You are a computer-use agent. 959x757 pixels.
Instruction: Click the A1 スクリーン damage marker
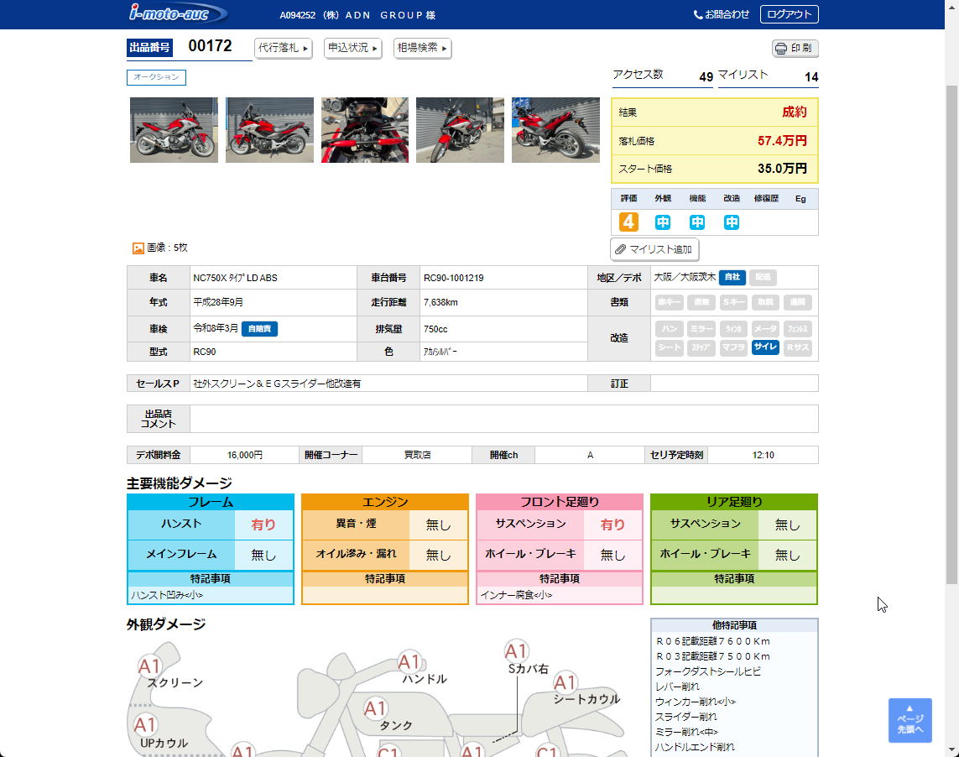[x=149, y=666]
